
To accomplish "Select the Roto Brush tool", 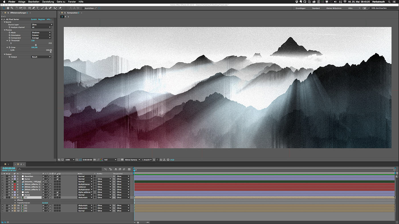I will coord(55,8).
